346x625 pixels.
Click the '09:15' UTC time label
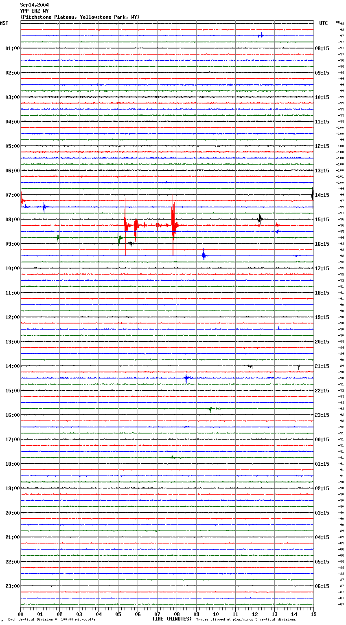coord(322,73)
